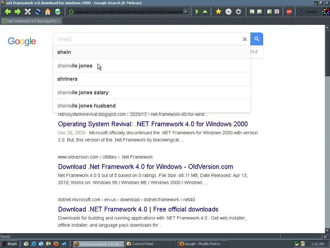This screenshot has height=248, width=330.
Task: Switch to previous tab window icon
Action: (x=252, y=12)
